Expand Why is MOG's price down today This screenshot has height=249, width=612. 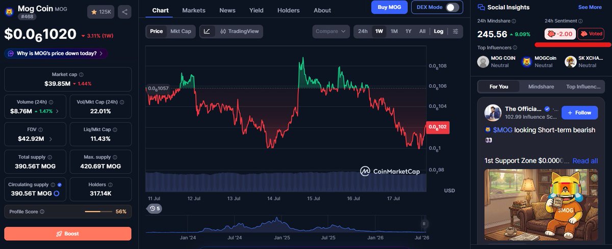coord(55,53)
